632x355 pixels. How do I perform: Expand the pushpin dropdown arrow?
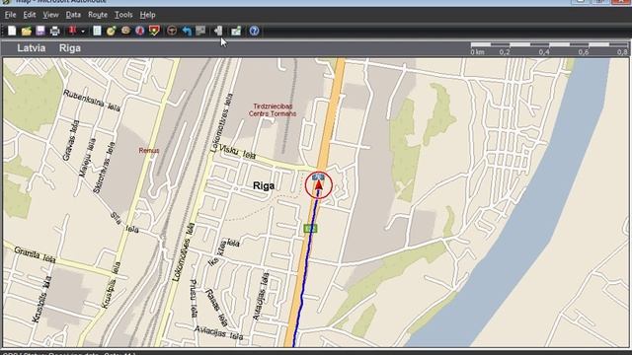pyautogui.click(x=83, y=31)
